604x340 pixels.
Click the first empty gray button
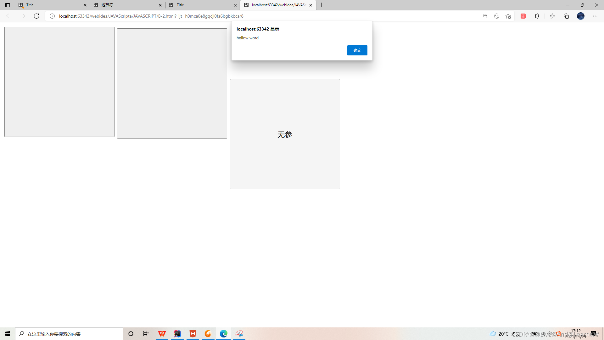pyautogui.click(x=59, y=82)
